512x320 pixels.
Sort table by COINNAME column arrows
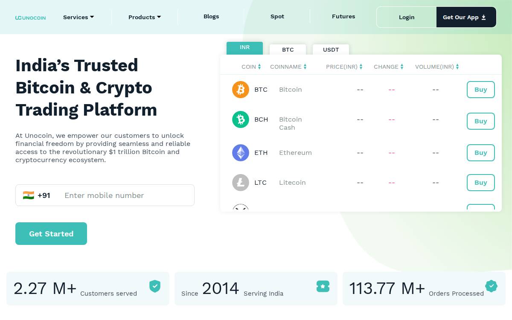pyautogui.click(x=305, y=67)
